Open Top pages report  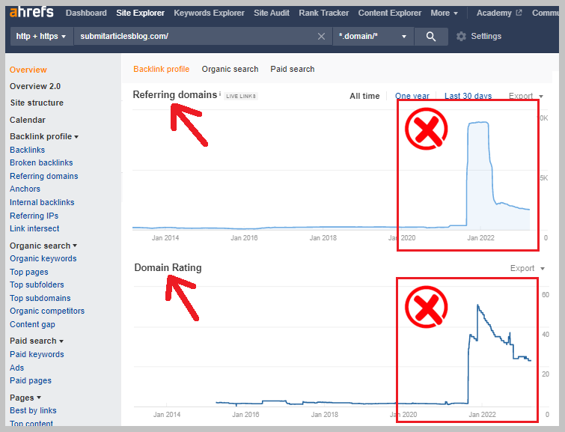tap(29, 272)
